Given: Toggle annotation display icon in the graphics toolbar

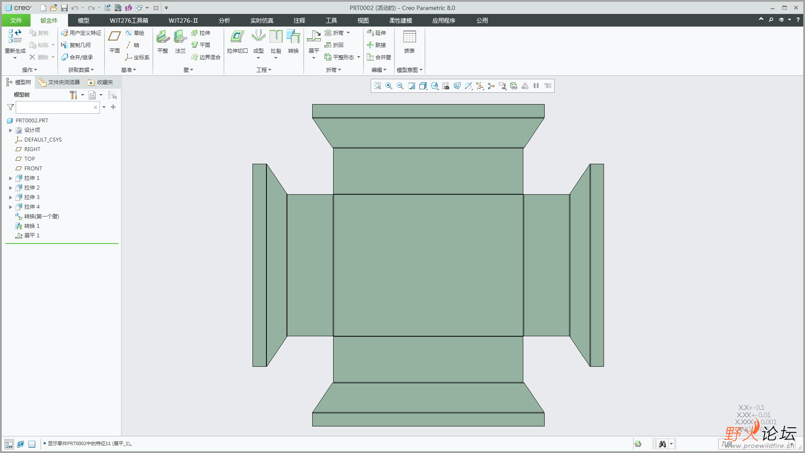Looking at the screenshot, I should click(x=502, y=86).
